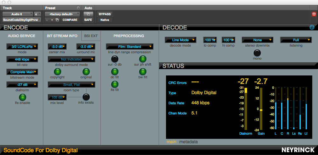Click the COMPARE button
The width and height of the screenshot is (318, 155).
70,20
